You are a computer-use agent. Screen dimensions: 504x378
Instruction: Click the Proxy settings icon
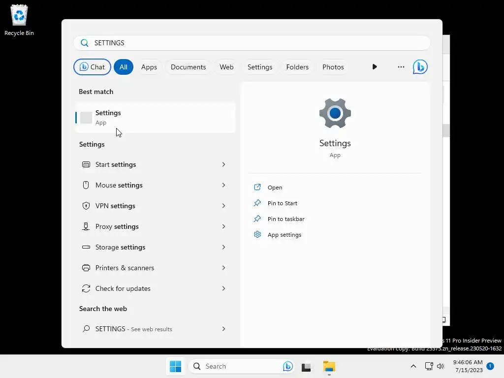[x=86, y=226]
